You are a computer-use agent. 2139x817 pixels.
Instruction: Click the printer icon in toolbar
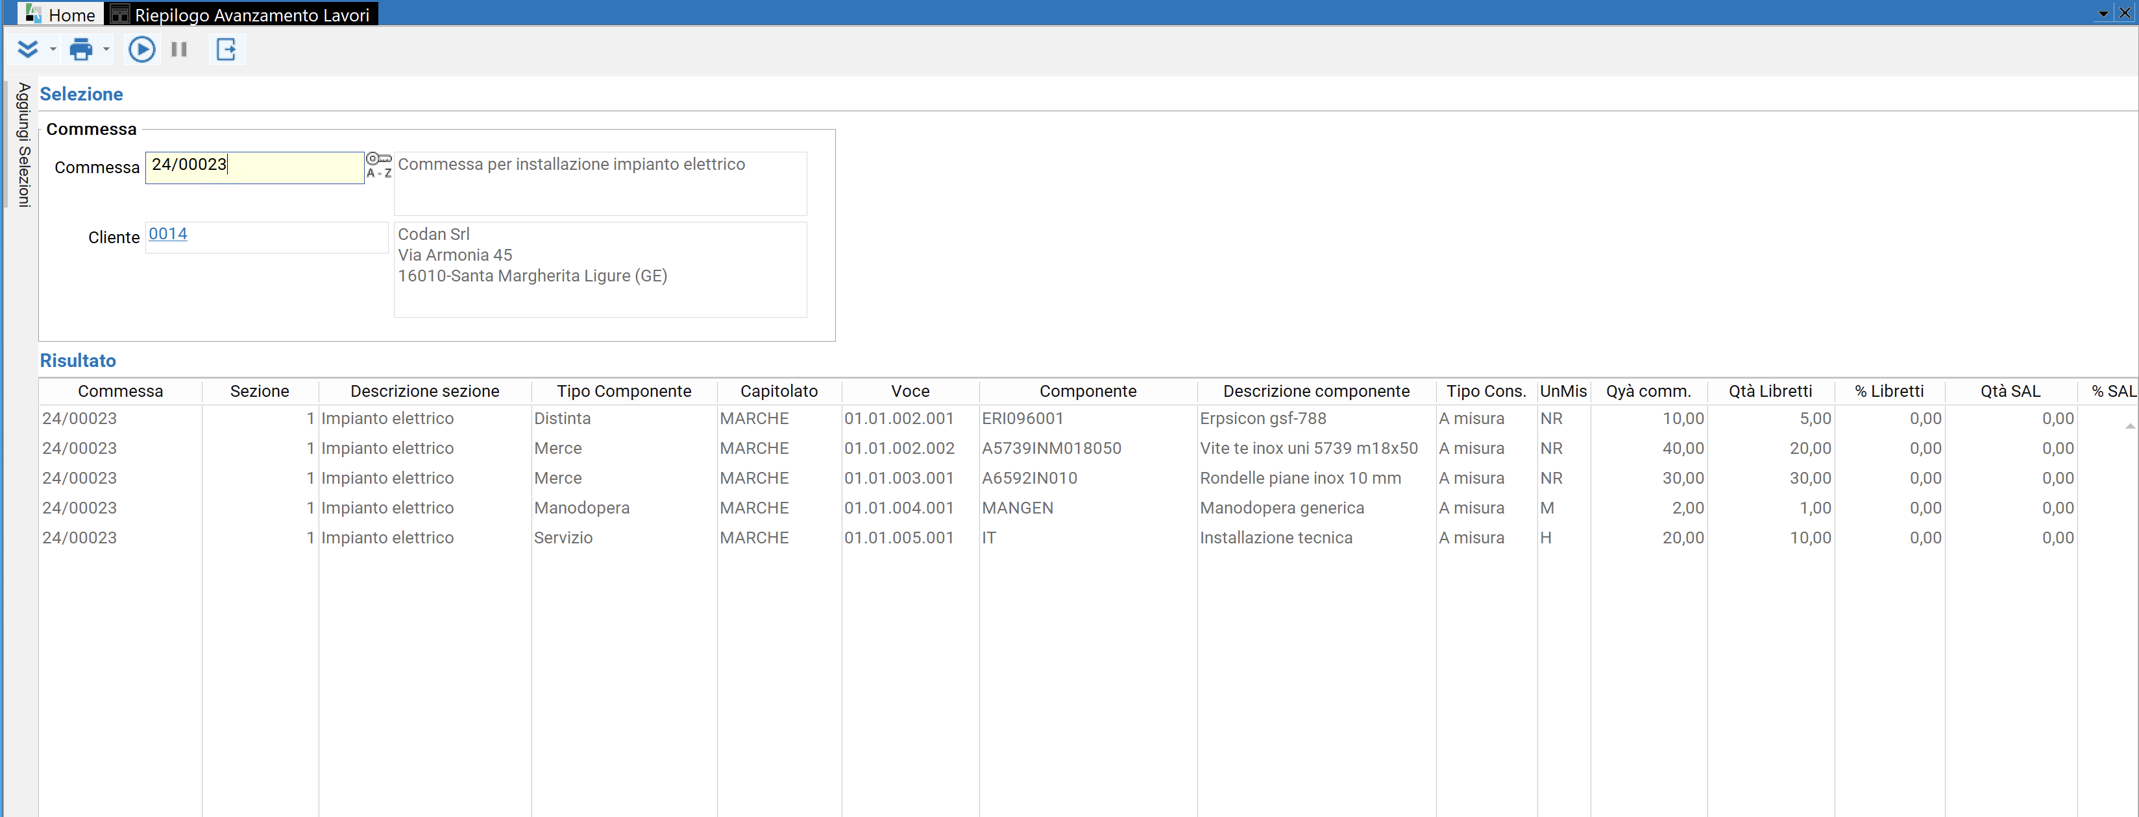81,50
